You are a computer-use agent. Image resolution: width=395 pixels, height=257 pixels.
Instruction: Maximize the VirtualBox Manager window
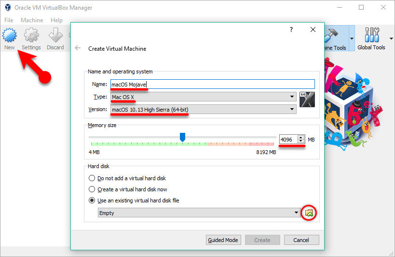[x=361, y=8]
